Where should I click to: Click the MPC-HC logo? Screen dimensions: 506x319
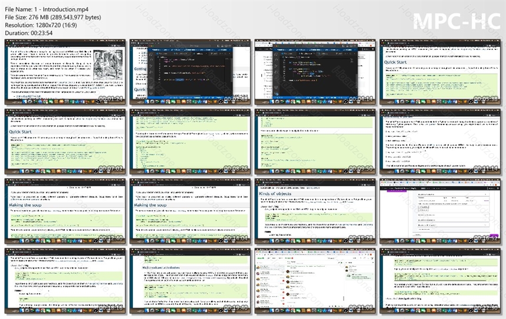point(457,21)
